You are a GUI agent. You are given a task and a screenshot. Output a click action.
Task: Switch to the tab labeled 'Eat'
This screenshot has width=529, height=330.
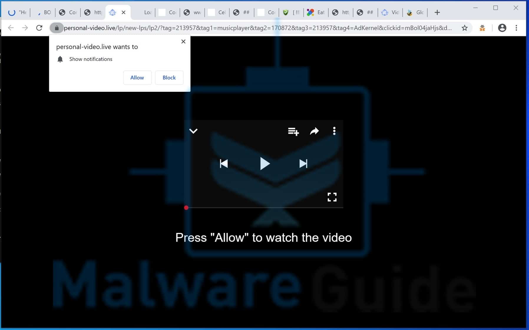[x=316, y=12]
